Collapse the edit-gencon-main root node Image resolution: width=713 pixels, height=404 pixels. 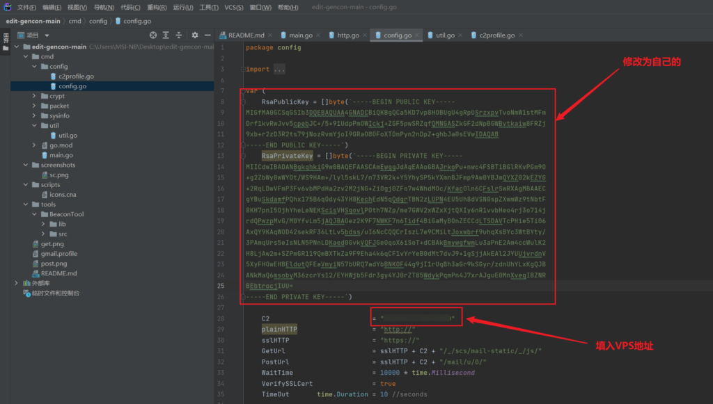(17, 47)
